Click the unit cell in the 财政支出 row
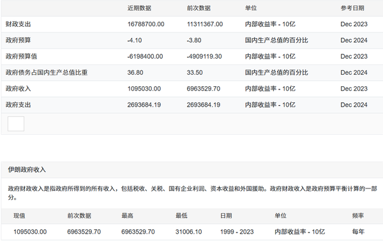Image resolution: width=383 pixels, height=242 pixels. (270, 24)
